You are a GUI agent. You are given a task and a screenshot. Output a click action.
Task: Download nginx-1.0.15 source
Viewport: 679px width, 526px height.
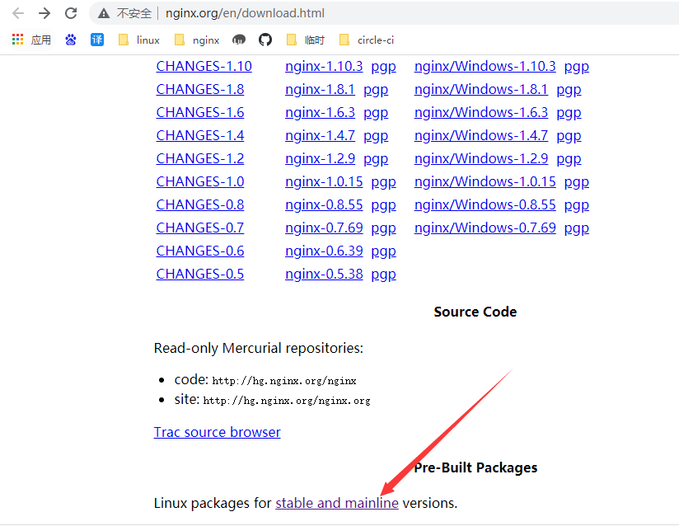[x=324, y=181]
